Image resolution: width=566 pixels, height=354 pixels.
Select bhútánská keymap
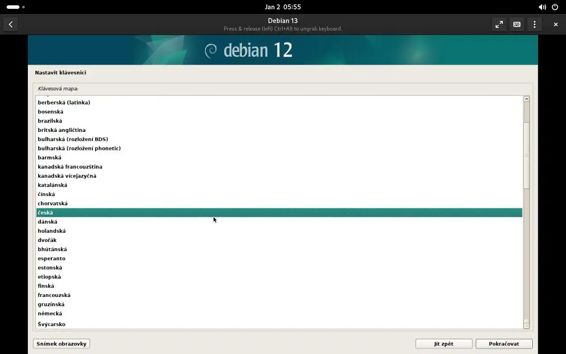tap(279, 249)
